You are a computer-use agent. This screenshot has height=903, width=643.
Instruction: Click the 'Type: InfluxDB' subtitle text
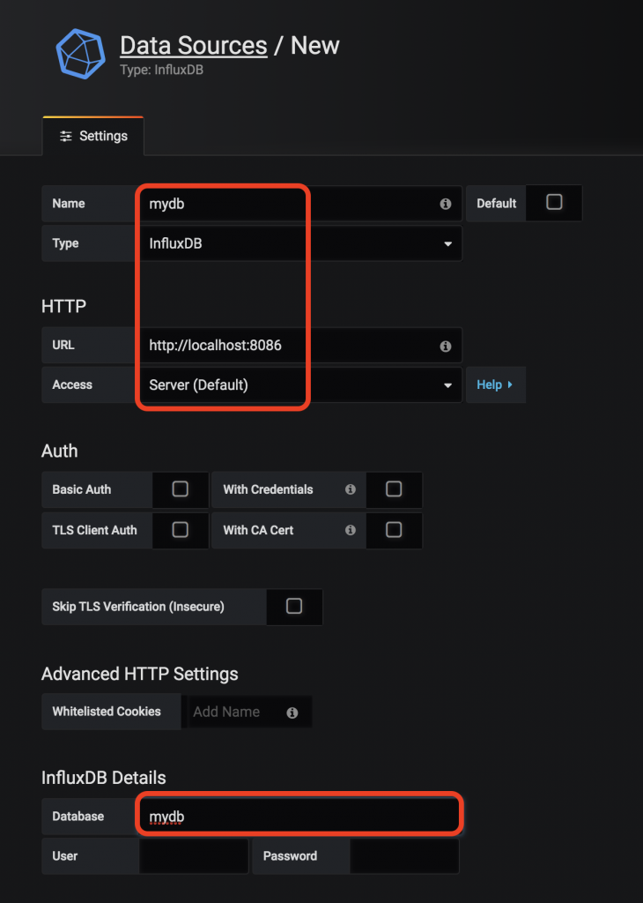pyautogui.click(x=161, y=70)
